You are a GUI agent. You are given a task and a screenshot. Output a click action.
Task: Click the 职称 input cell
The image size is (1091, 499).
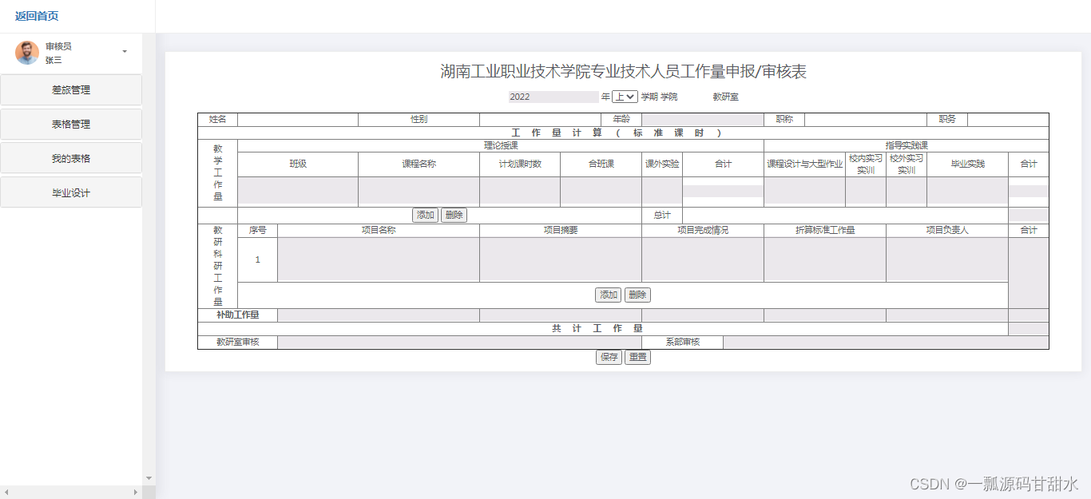tap(866, 120)
